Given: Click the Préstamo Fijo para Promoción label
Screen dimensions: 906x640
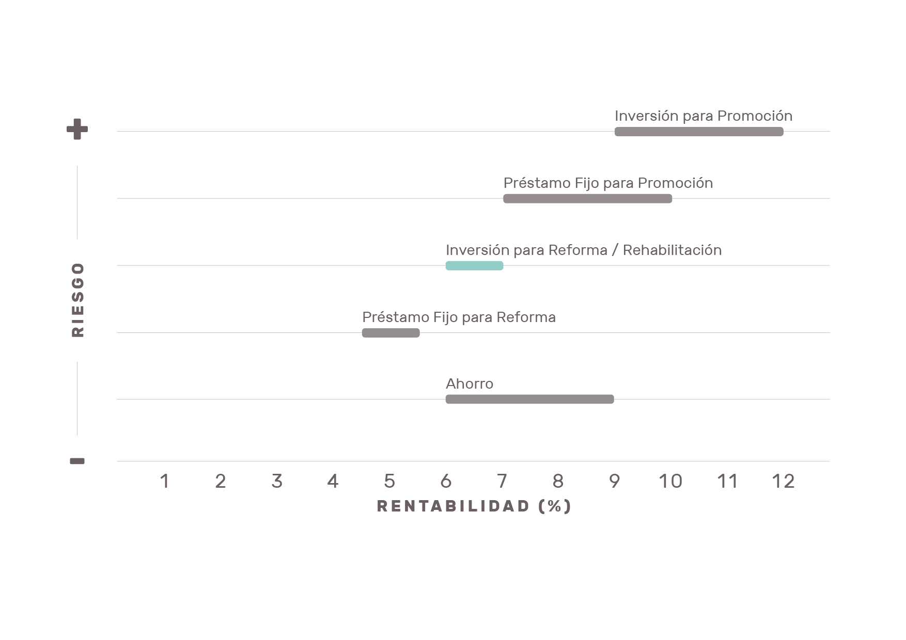Looking at the screenshot, I should tap(608, 183).
